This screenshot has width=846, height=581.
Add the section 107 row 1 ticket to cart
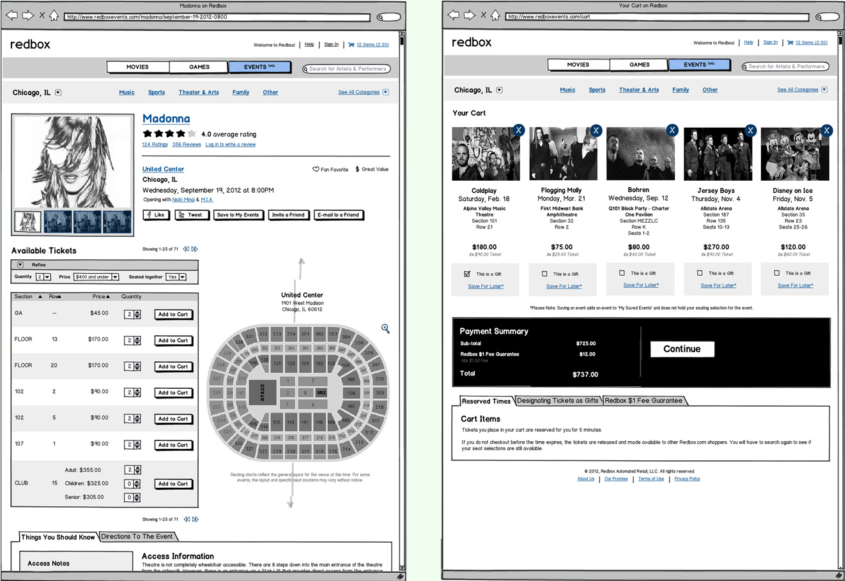[x=173, y=445]
